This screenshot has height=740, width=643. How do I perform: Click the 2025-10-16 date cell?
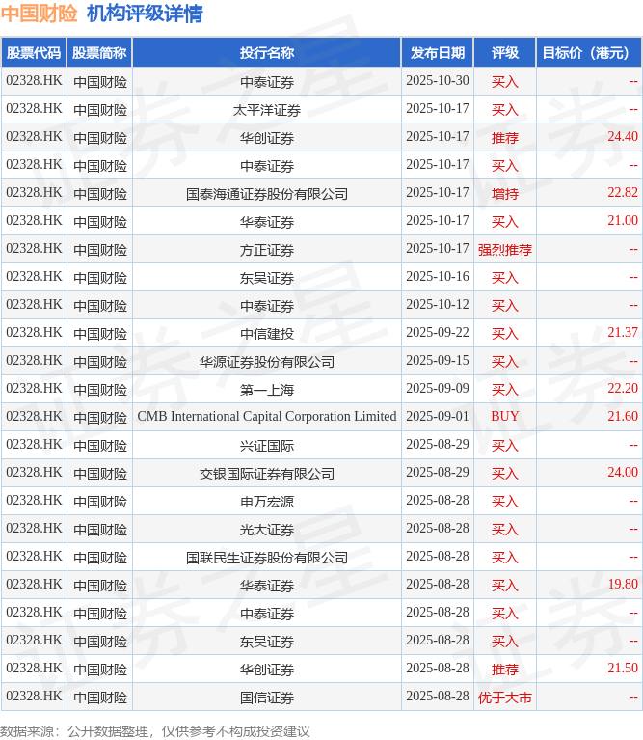438,277
